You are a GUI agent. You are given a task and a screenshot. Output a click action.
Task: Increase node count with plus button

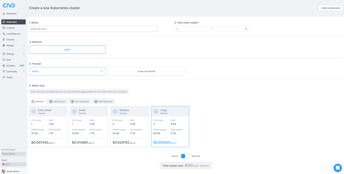click(x=246, y=29)
